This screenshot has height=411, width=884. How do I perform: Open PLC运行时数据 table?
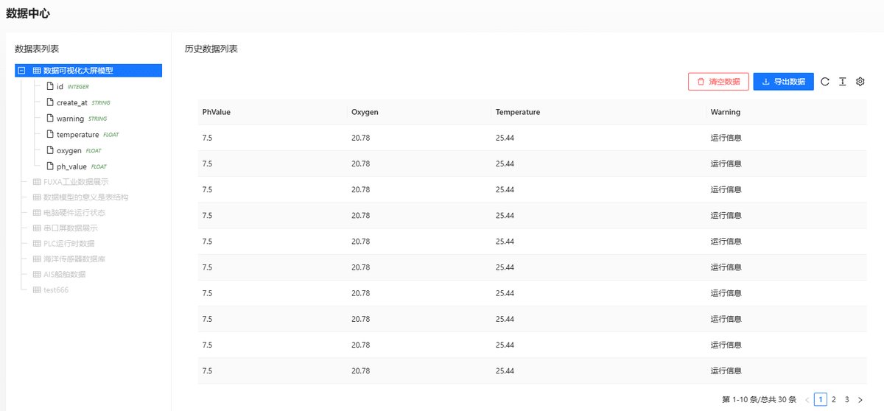tap(69, 243)
